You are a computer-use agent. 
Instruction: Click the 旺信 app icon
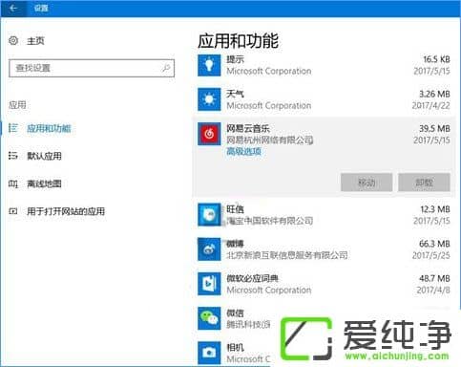(x=209, y=215)
